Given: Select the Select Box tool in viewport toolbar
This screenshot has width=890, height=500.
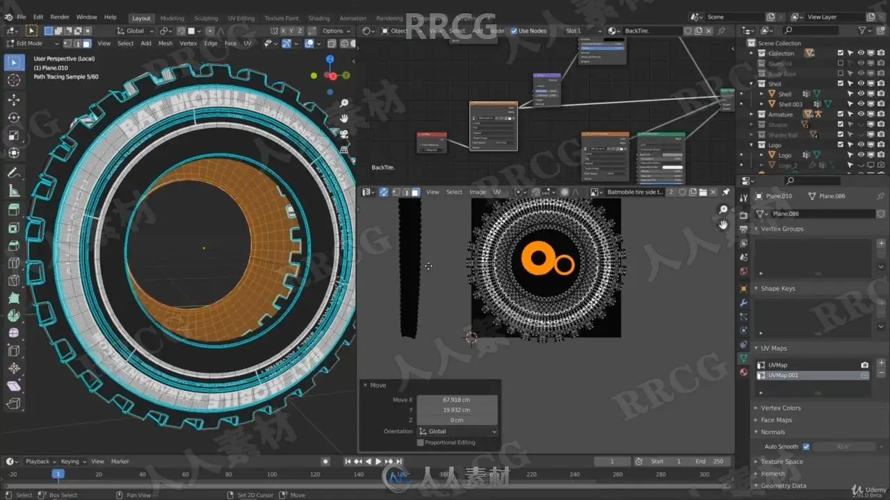Looking at the screenshot, I should coord(13,63).
